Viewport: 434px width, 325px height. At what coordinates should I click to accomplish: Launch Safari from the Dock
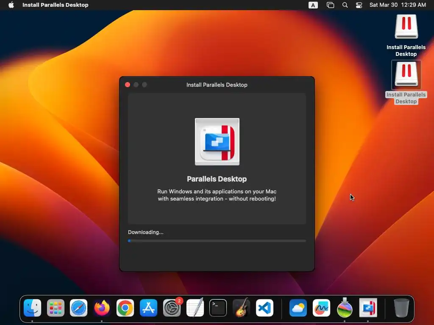78,308
